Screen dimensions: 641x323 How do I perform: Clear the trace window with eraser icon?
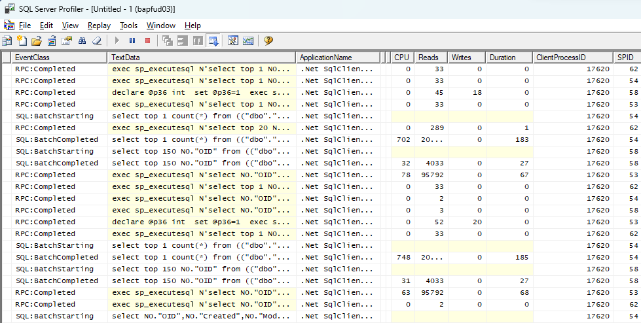point(96,41)
